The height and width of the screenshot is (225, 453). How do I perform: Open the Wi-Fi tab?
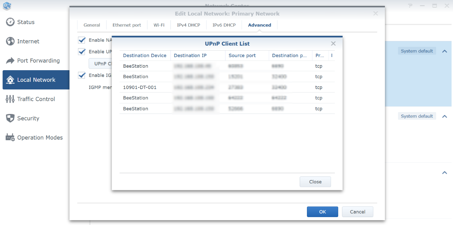tap(159, 25)
